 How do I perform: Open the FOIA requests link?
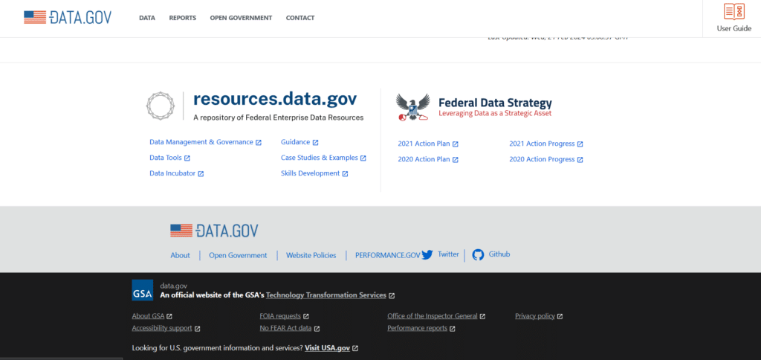click(x=280, y=316)
